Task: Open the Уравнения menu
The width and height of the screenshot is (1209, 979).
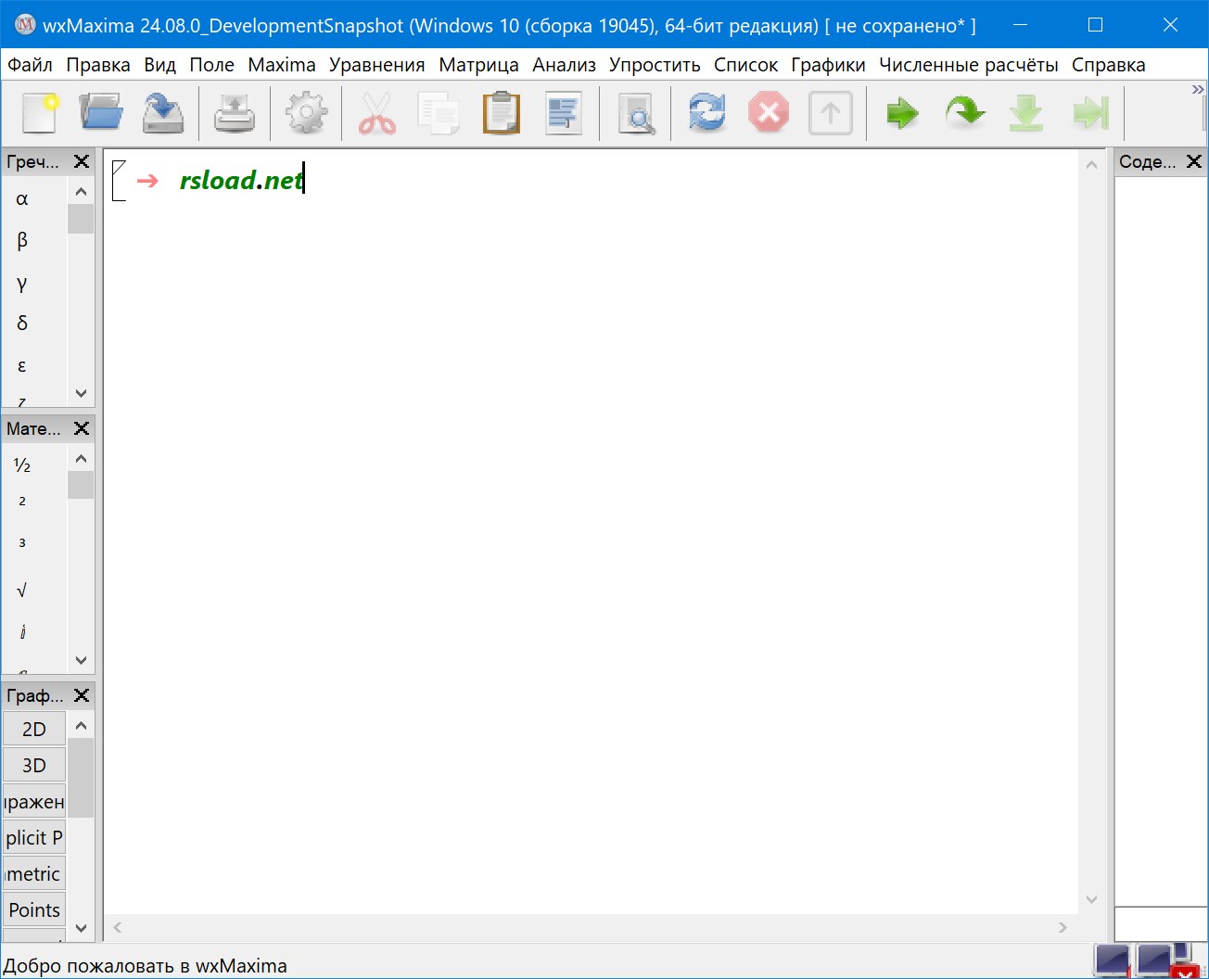Action: (376, 65)
